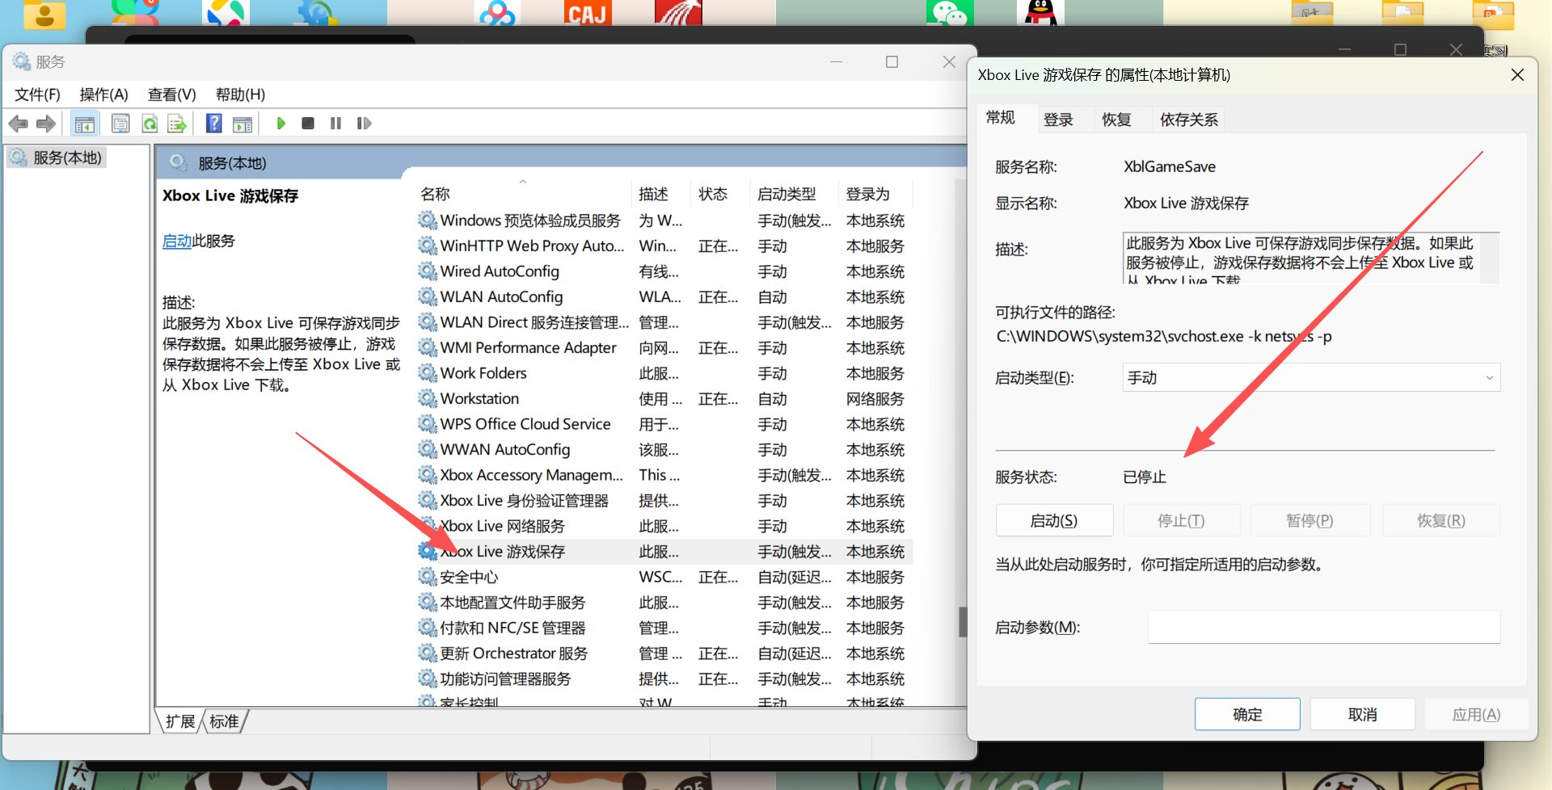Click the 暂停(P) button
This screenshot has width=1552, height=790.
[x=1309, y=521]
